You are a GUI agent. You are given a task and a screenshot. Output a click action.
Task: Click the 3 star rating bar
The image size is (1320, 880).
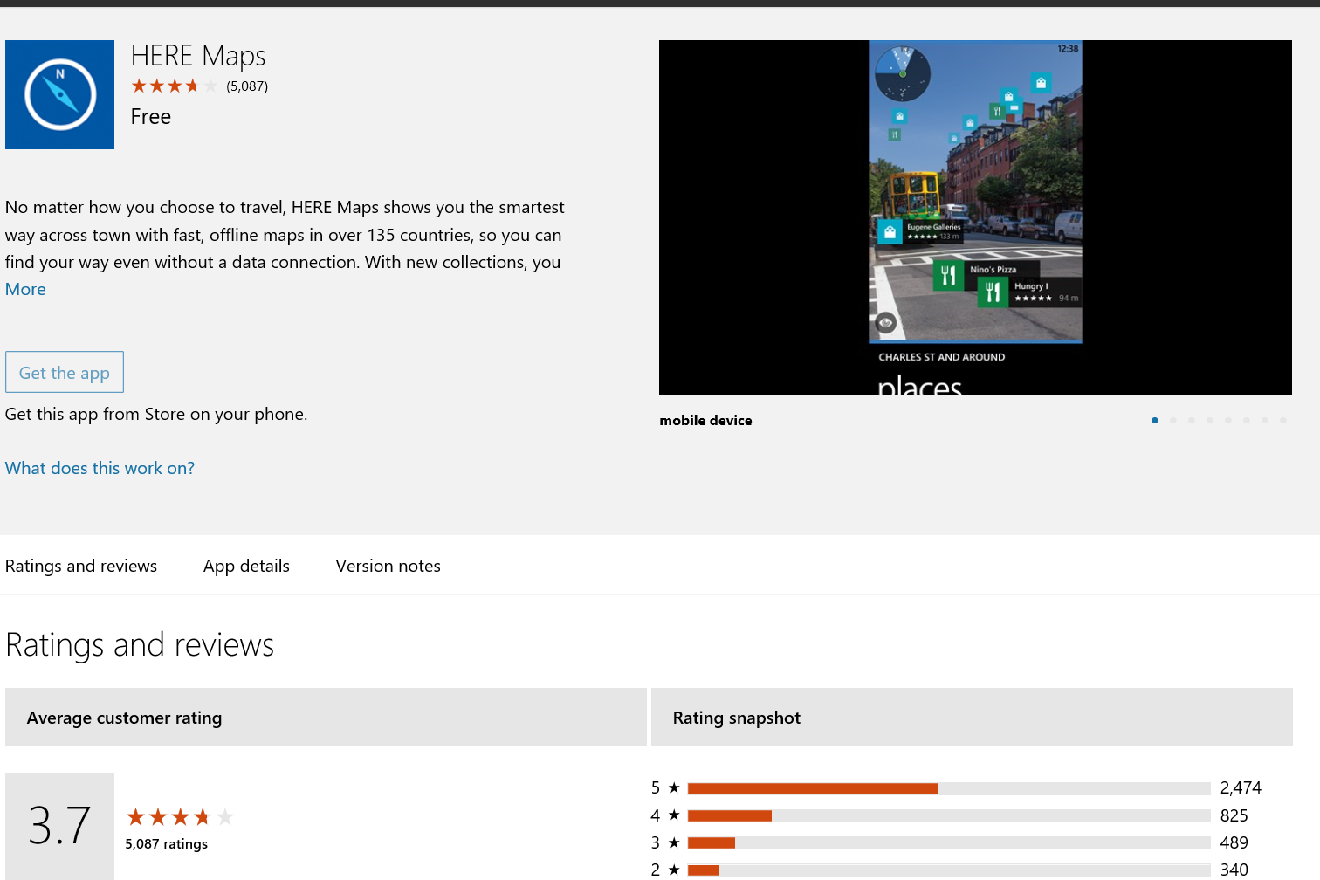[x=949, y=842]
